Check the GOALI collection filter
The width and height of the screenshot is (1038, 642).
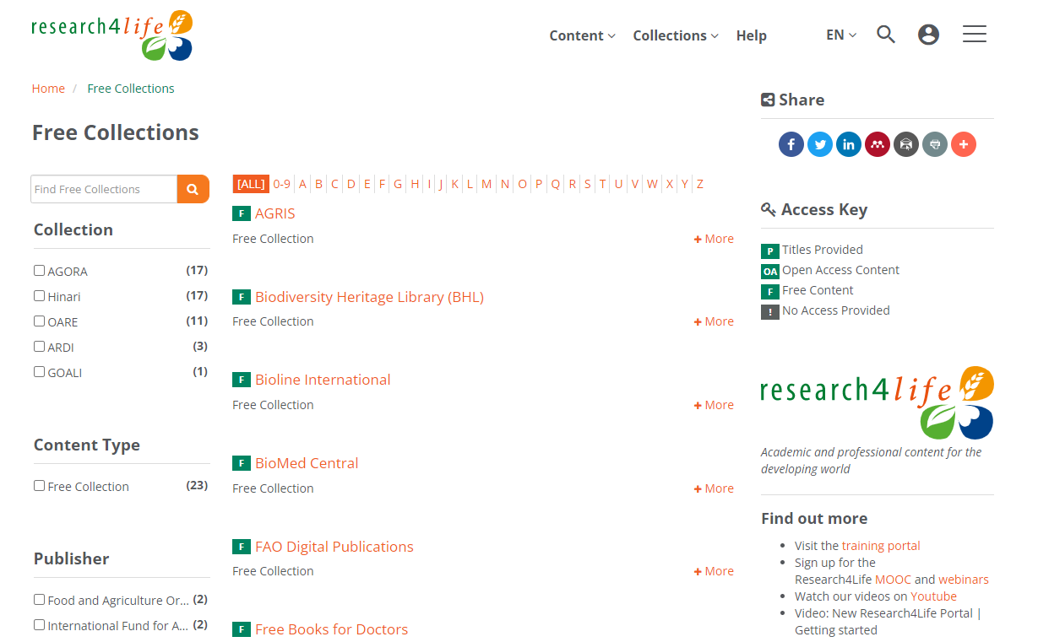point(39,372)
